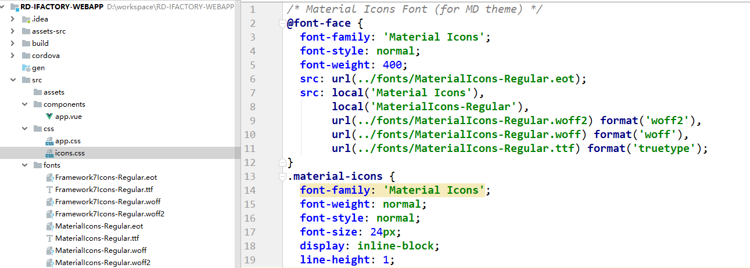Click the MaterialIcons-Regular.ttf font file icon

(49, 238)
